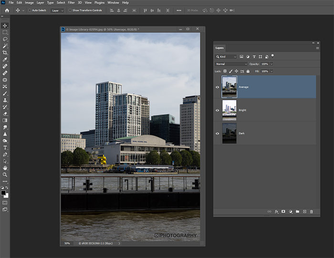
Task: Select the Eraser tool
Action: tap(5, 114)
